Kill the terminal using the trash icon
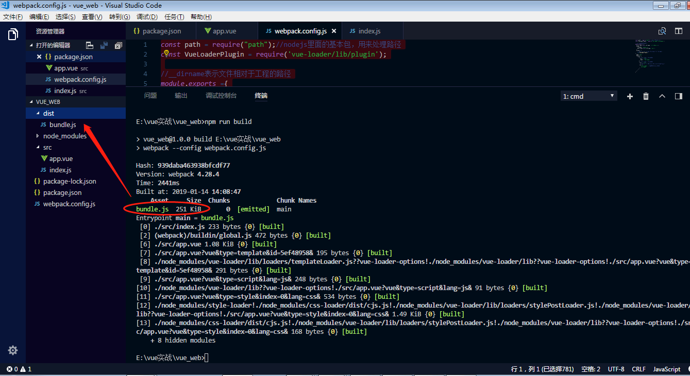Viewport: 690px width, 376px height. (x=646, y=96)
